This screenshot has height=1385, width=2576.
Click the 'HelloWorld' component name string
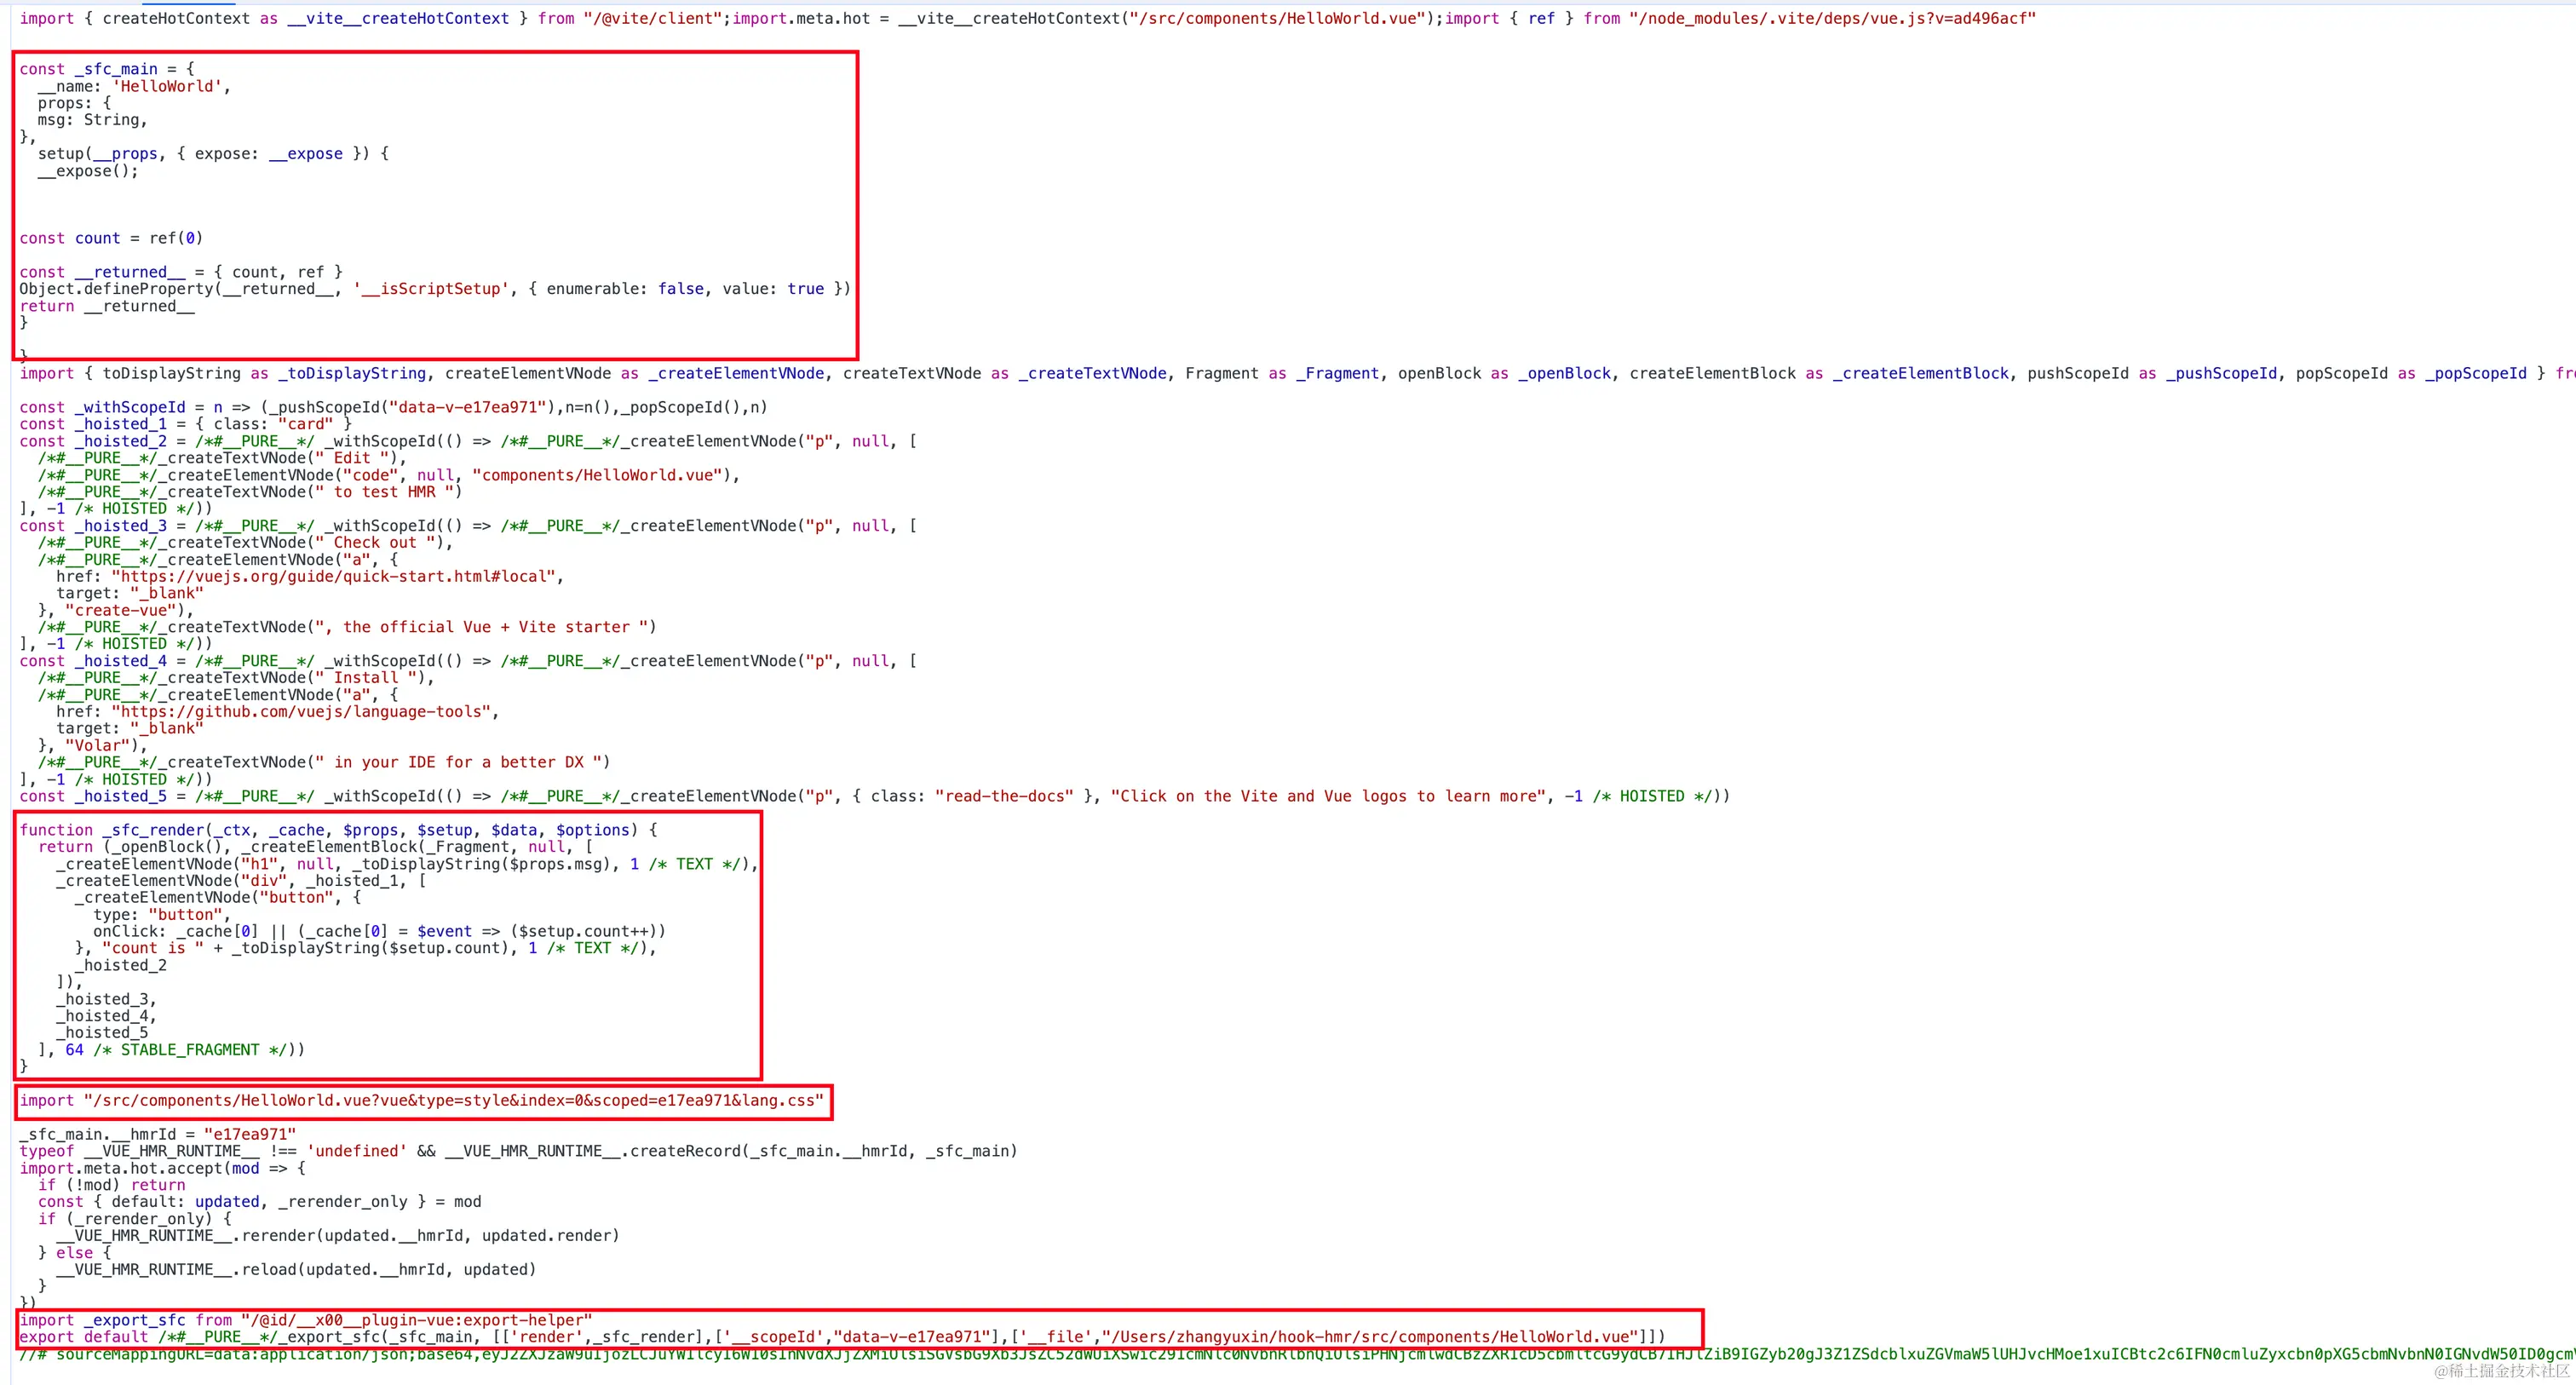(166, 86)
